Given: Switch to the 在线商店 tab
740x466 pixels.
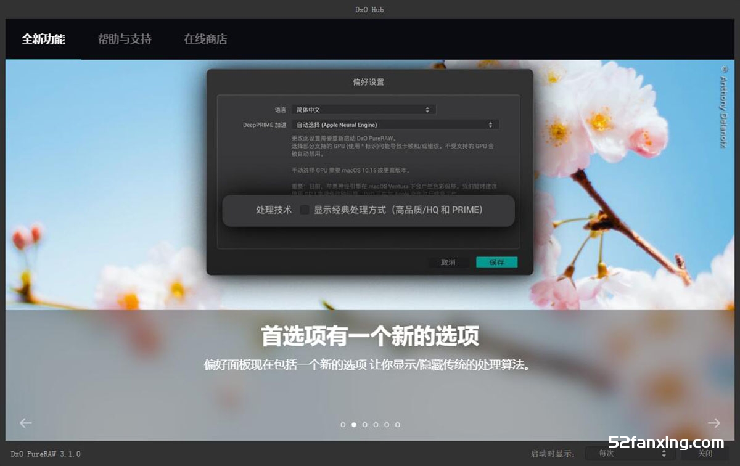Looking at the screenshot, I should coord(204,39).
